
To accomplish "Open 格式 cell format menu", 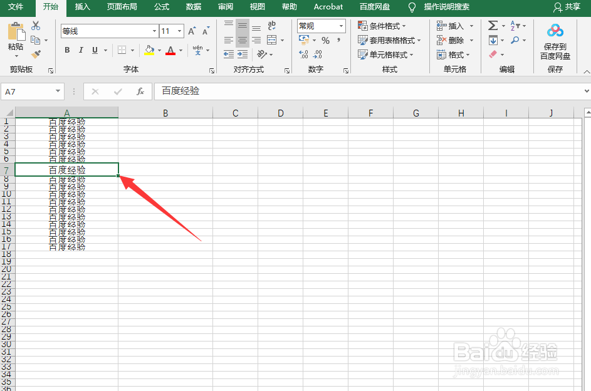I will point(452,55).
